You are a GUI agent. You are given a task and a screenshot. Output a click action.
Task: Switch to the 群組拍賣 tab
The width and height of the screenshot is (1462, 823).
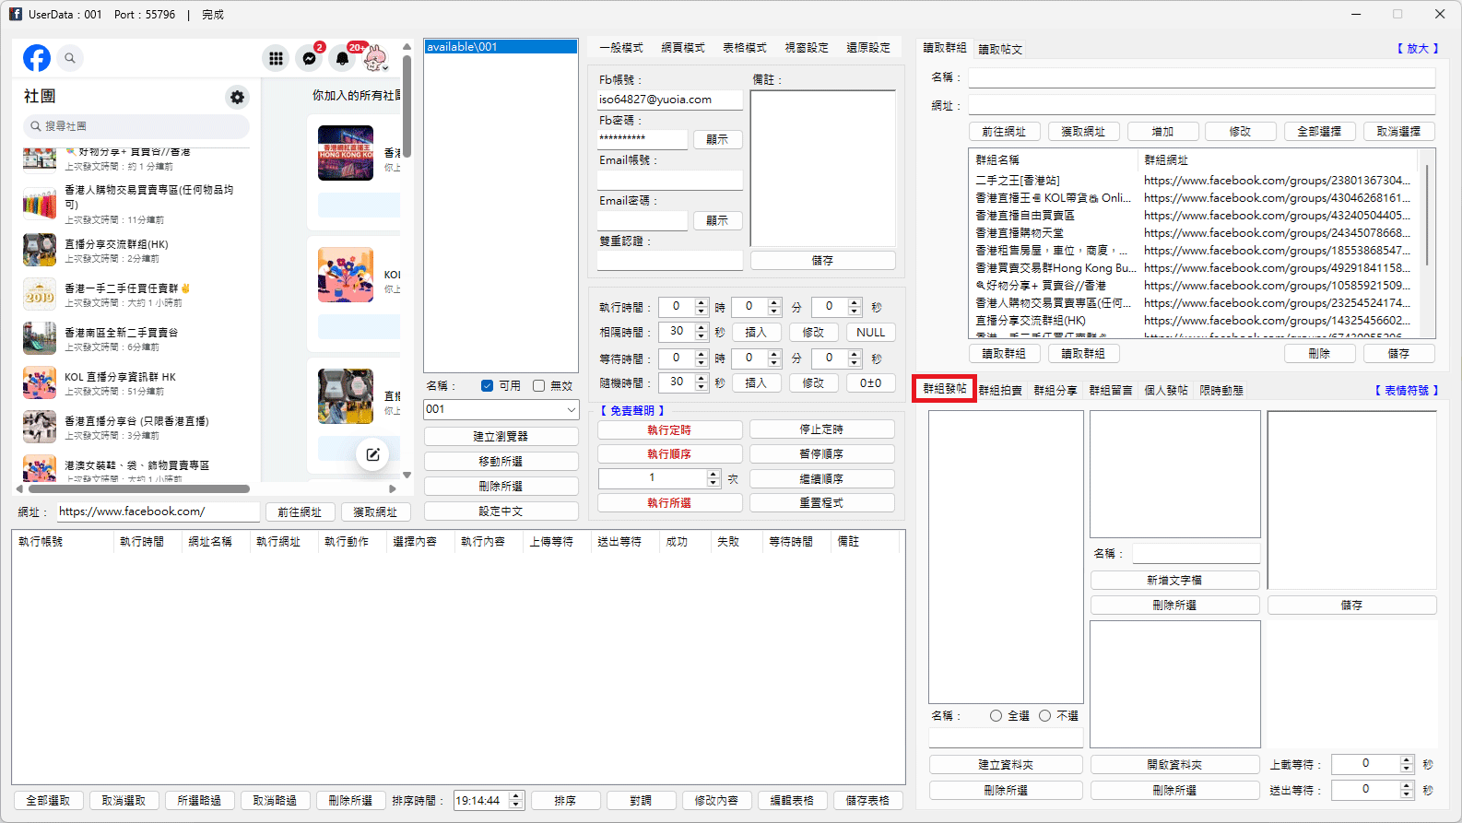point(1000,391)
